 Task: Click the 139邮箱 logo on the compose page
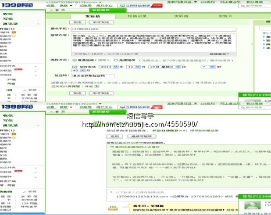click(x=17, y=5)
